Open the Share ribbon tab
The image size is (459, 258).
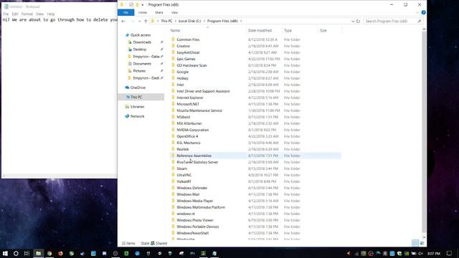(x=159, y=13)
